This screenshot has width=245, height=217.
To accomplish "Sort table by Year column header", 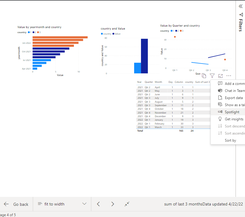I will (x=139, y=82).
